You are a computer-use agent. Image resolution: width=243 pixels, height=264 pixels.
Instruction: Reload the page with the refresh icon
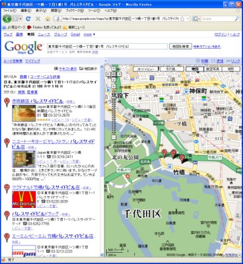[x=28, y=19]
